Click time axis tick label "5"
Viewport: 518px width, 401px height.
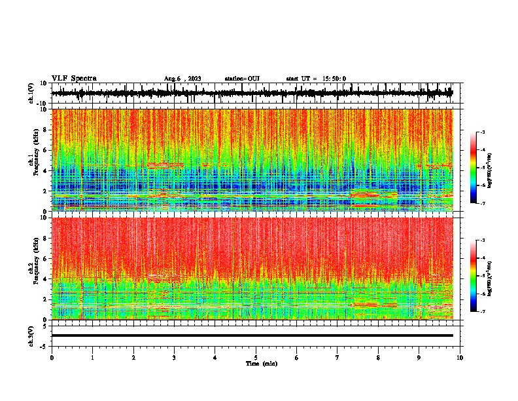pyautogui.click(x=256, y=358)
